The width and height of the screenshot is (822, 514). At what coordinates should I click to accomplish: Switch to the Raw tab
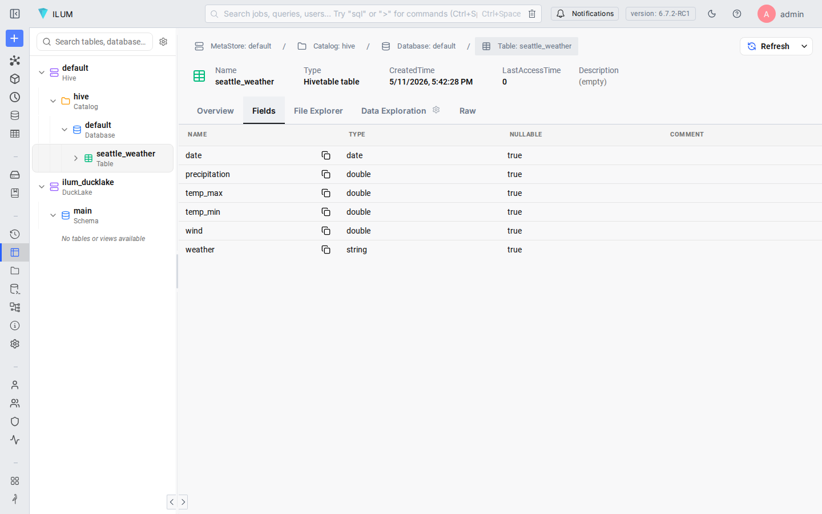pyautogui.click(x=468, y=111)
